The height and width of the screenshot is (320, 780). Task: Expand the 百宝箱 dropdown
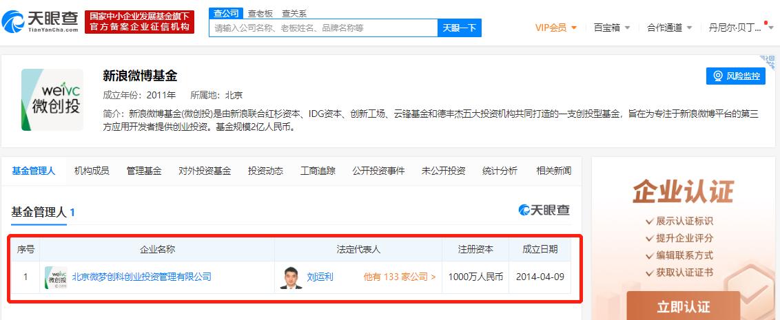pos(611,28)
